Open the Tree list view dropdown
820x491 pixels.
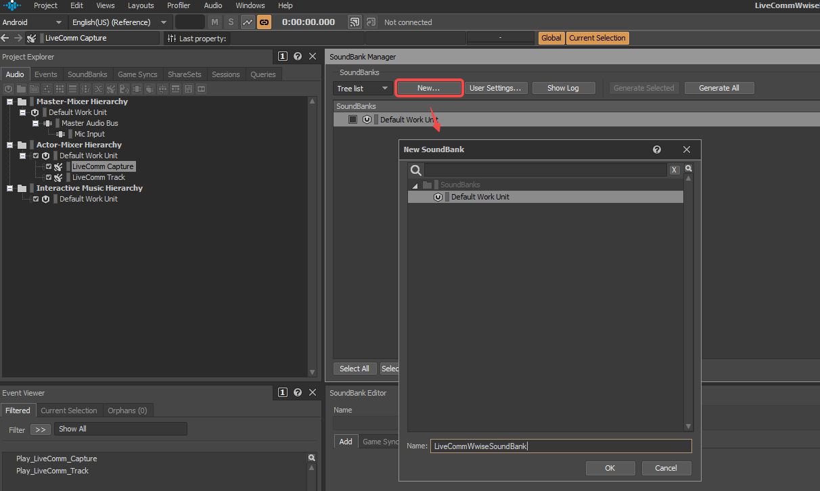pyautogui.click(x=363, y=89)
